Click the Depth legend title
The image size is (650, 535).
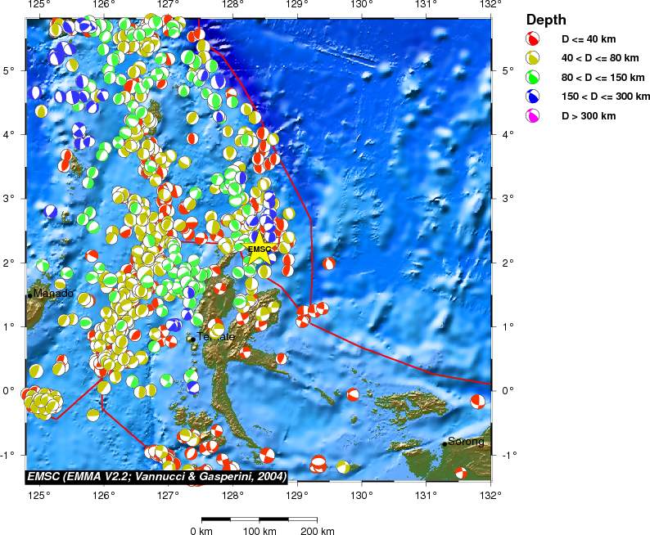coord(546,20)
